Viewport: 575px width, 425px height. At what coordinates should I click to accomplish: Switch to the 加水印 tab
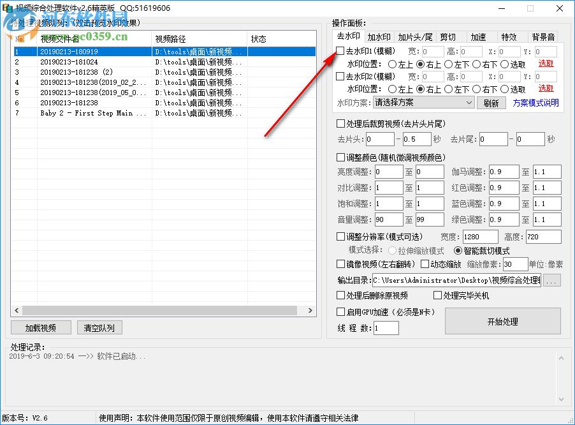(379, 36)
